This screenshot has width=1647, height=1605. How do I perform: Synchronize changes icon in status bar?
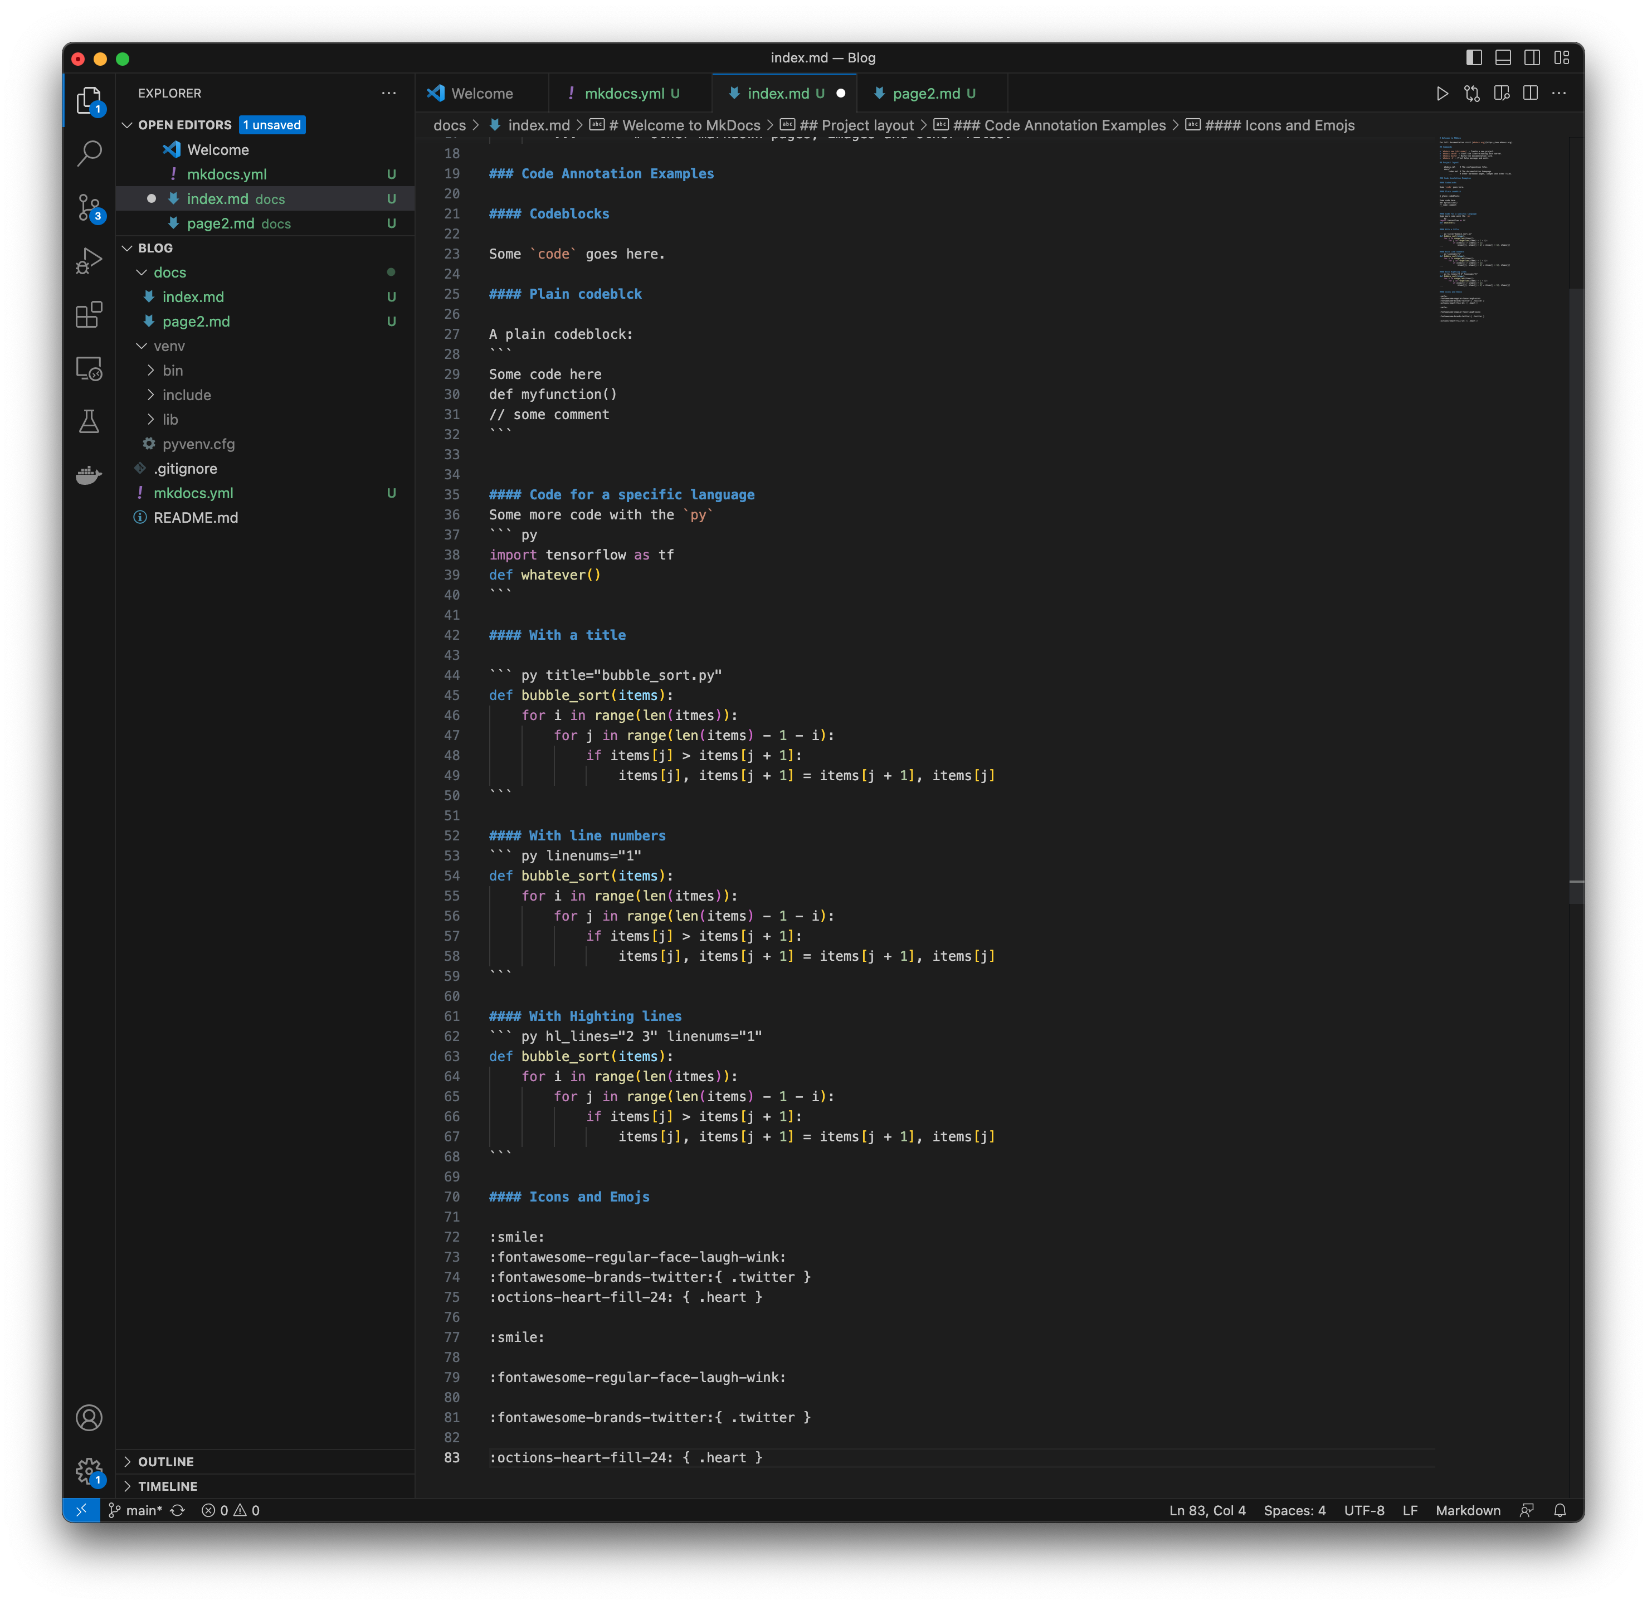178,1510
